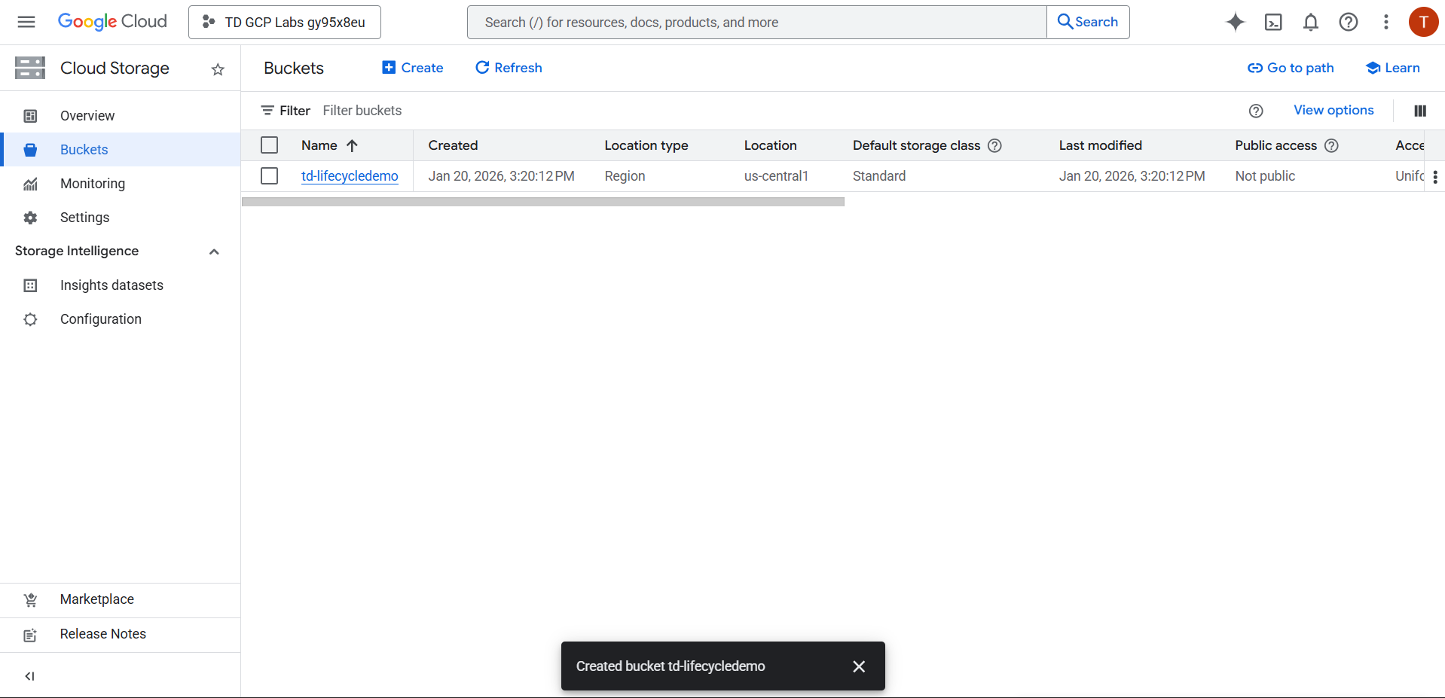Go to Monitoring in the sidebar
The width and height of the screenshot is (1445, 698).
click(93, 184)
